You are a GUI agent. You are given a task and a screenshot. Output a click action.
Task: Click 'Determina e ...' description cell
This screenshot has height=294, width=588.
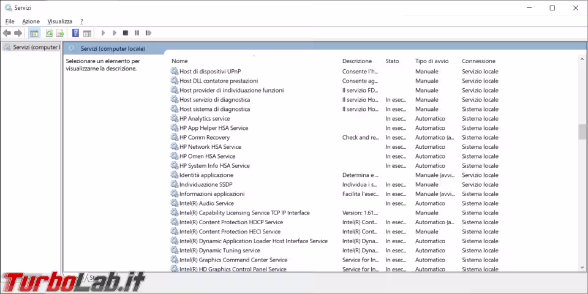pos(361,175)
